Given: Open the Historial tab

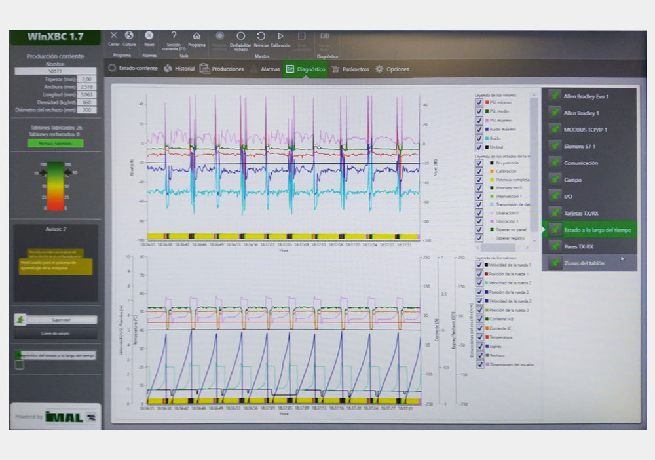Looking at the screenshot, I should (179, 69).
